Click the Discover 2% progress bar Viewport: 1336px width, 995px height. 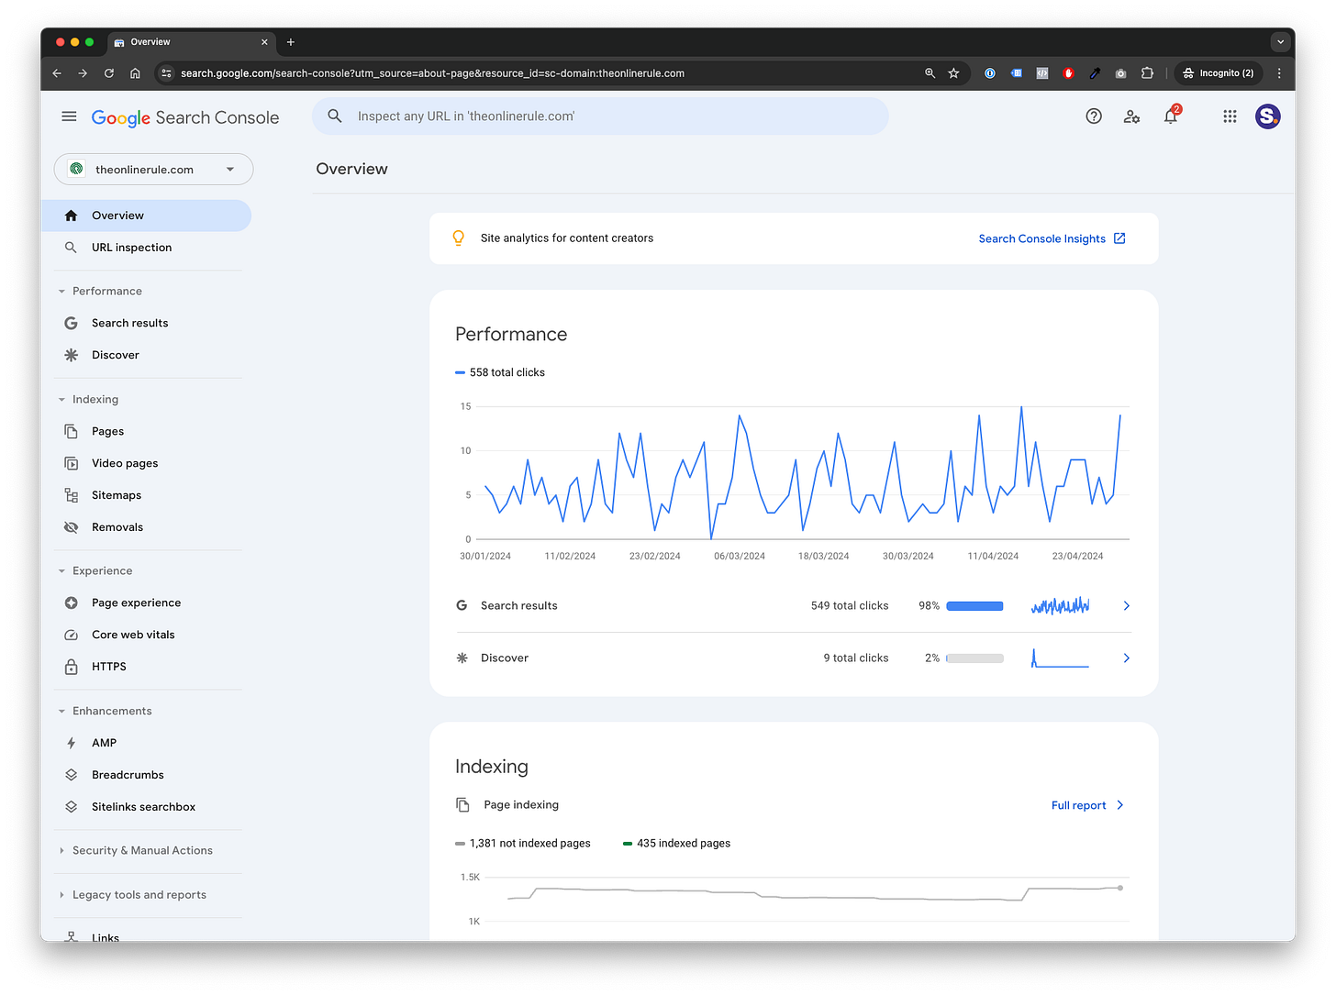click(974, 658)
